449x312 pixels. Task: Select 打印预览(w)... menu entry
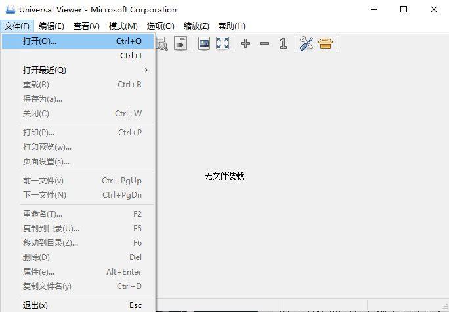pyautogui.click(x=78, y=147)
